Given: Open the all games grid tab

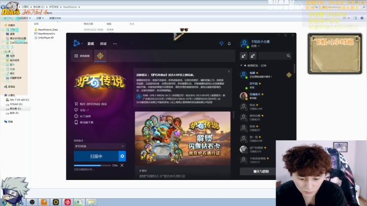Looking at the screenshot, I should [x=82, y=56].
